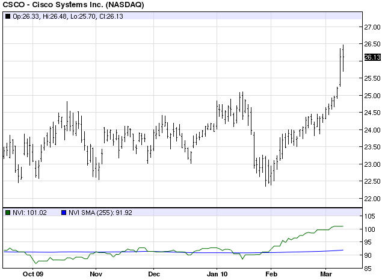
Task: Click the highlighted 26.13 current price tag
Action: coord(372,57)
